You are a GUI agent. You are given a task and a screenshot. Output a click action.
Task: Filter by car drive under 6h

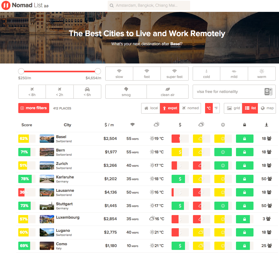pos(87,92)
